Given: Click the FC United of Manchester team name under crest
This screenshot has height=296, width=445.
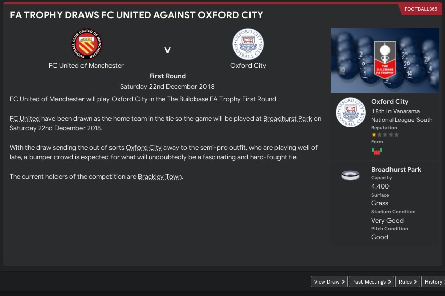Looking at the screenshot, I should [86, 66].
